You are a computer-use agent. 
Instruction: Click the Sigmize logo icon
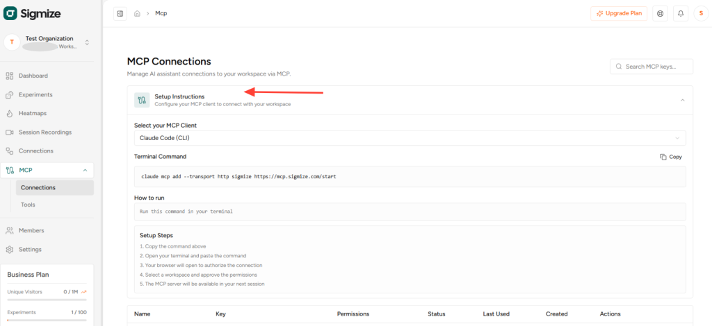click(x=10, y=14)
